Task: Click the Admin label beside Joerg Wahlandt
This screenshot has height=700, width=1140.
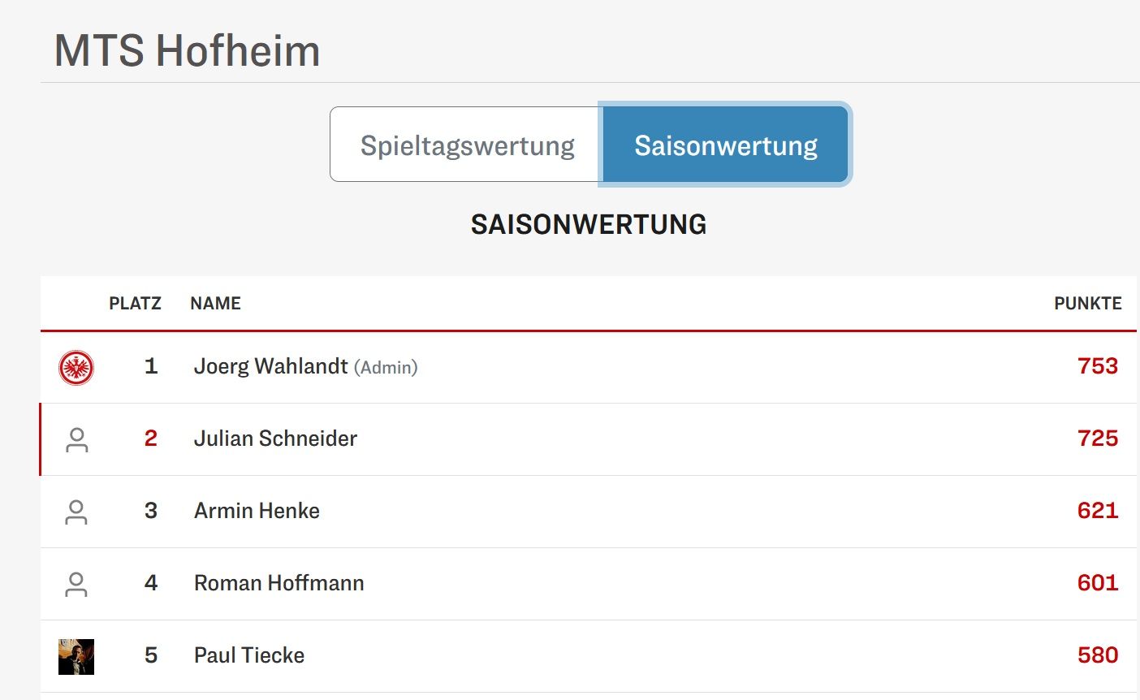Action: 386,368
